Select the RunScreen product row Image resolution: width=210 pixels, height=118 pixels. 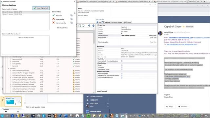[16, 61]
